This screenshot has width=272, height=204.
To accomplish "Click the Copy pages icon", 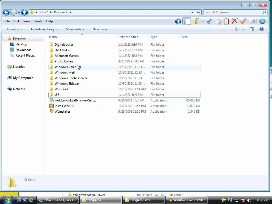I will point(218,21).
